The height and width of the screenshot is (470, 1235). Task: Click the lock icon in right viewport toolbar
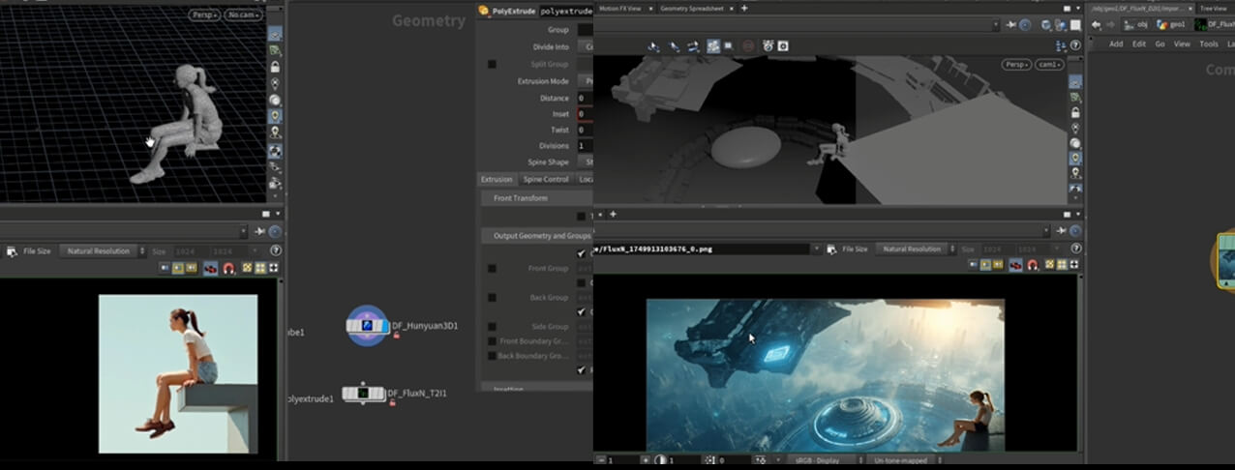(1075, 113)
